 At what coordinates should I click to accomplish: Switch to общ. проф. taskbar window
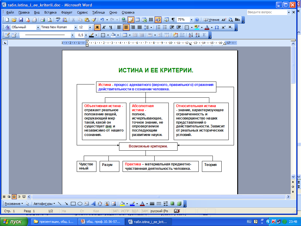tap(101, 222)
